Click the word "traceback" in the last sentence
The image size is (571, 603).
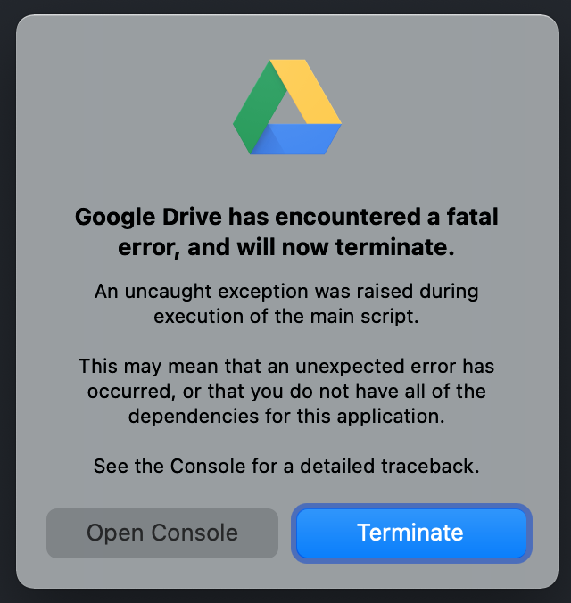(434, 466)
